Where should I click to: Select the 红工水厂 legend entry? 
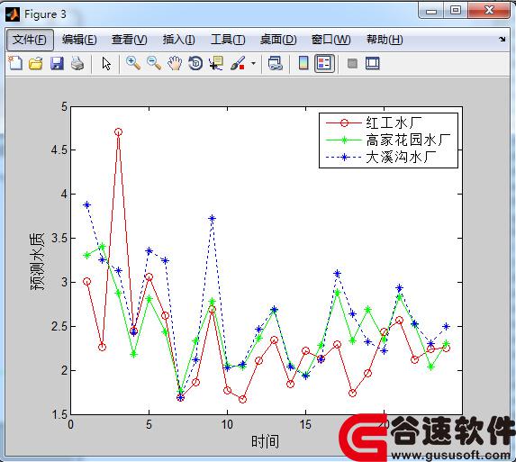point(374,123)
